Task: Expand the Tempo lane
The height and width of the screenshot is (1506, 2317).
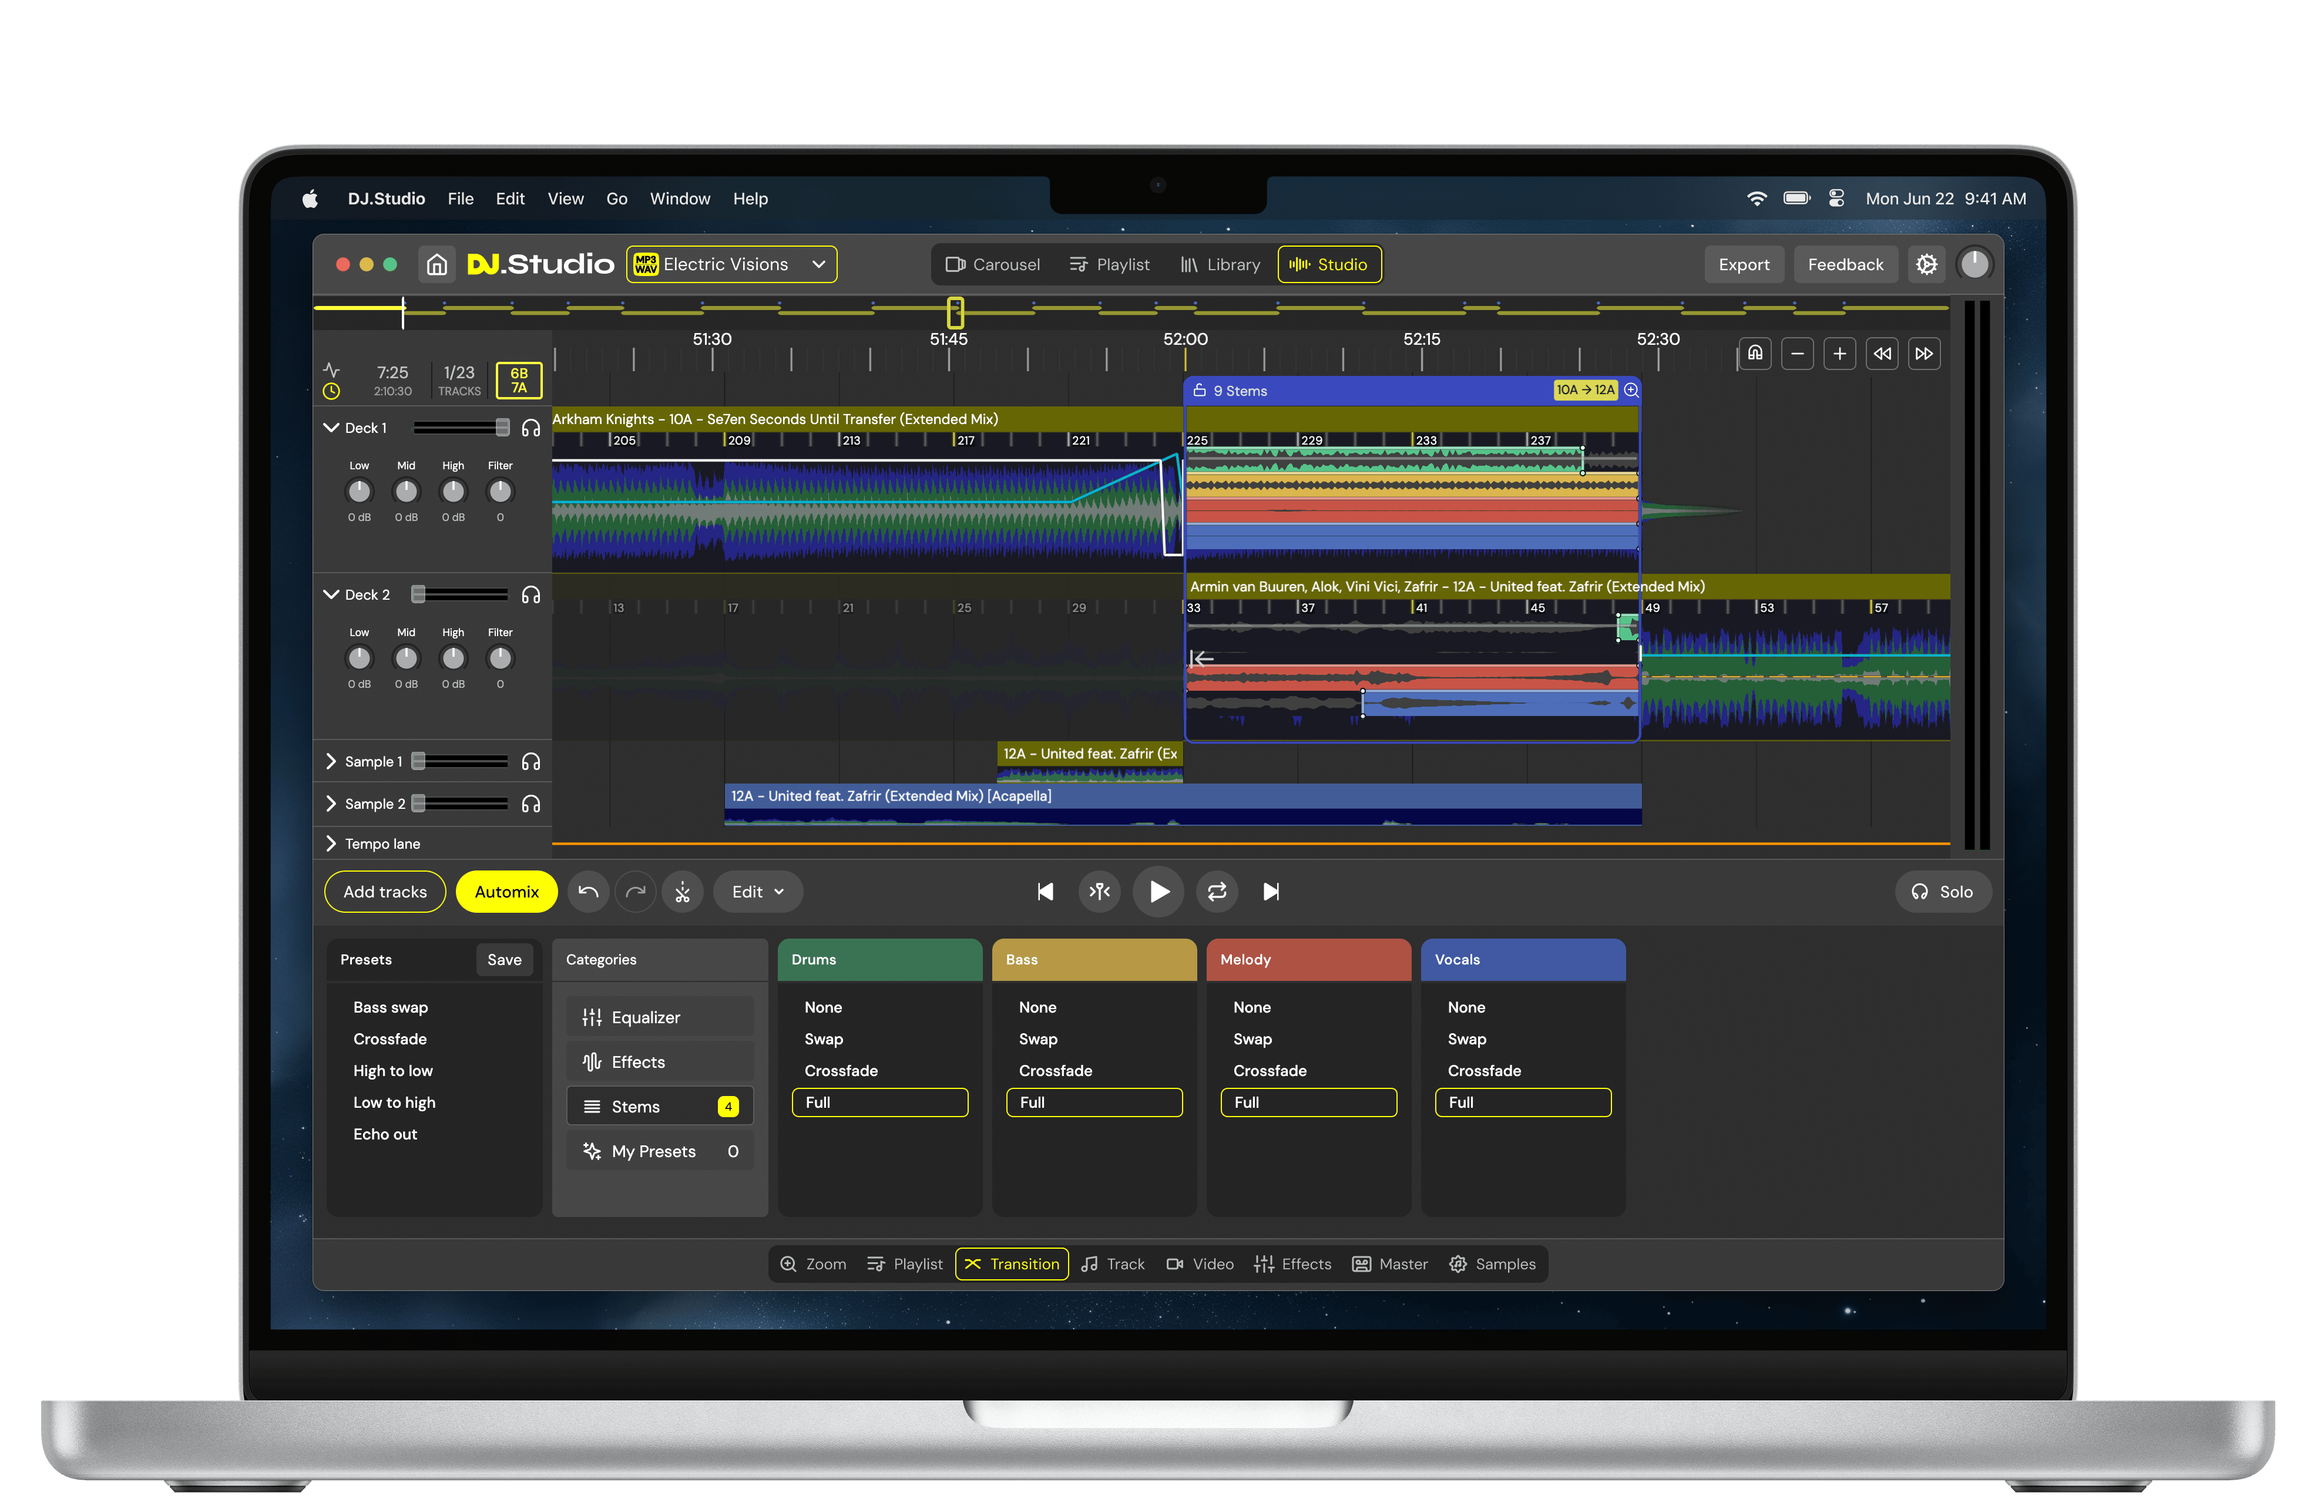Action: (331, 844)
